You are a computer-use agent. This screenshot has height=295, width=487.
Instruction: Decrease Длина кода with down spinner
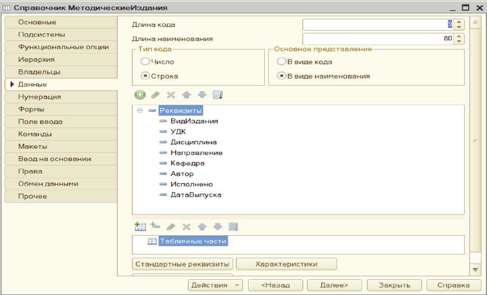pos(459,27)
